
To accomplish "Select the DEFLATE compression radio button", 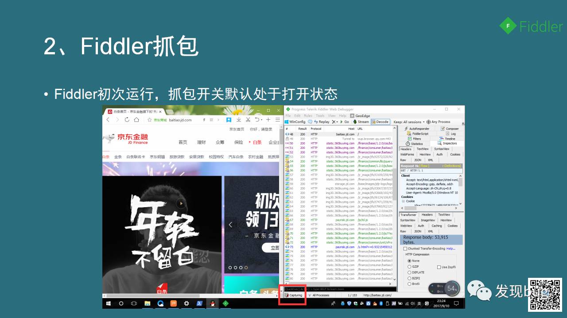I will (x=409, y=273).
